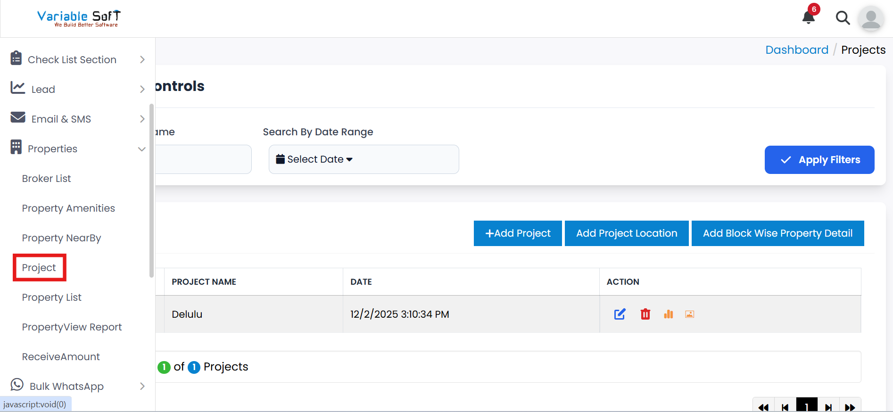Click the Apply Filters button
893x412 pixels.
(x=819, y=160)
